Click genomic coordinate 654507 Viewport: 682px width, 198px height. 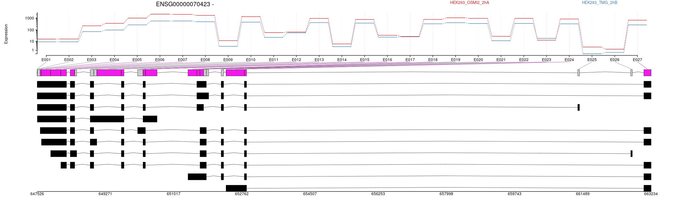pyautogui.click(x=310, y=194)
